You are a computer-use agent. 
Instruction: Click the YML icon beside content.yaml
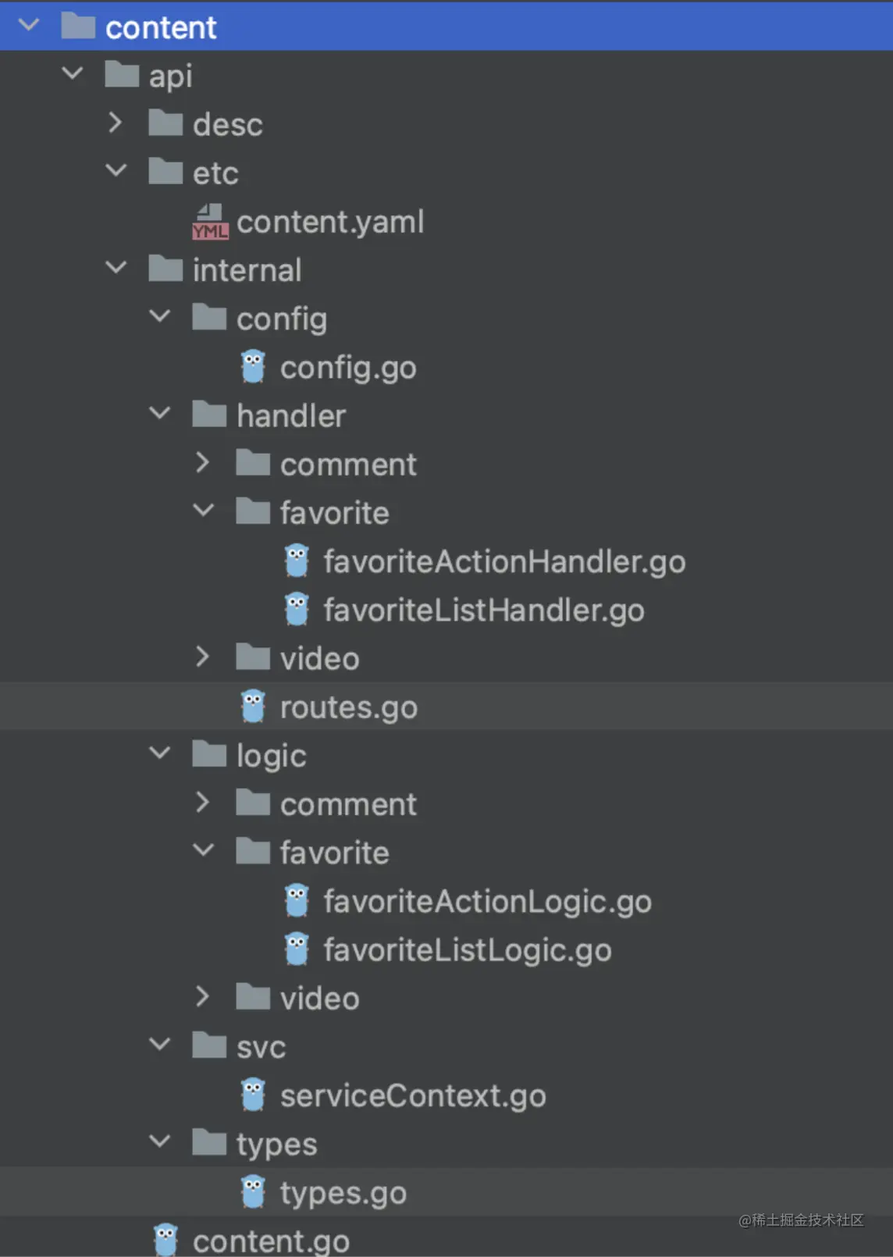point(209,222)
